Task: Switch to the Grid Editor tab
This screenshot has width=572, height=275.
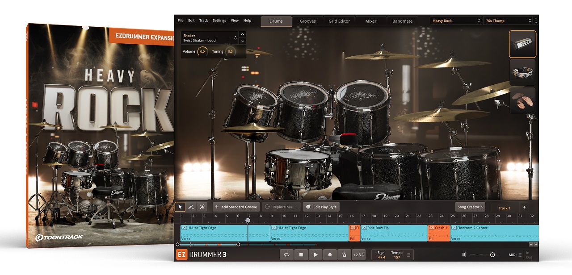Action: (339, 21)
